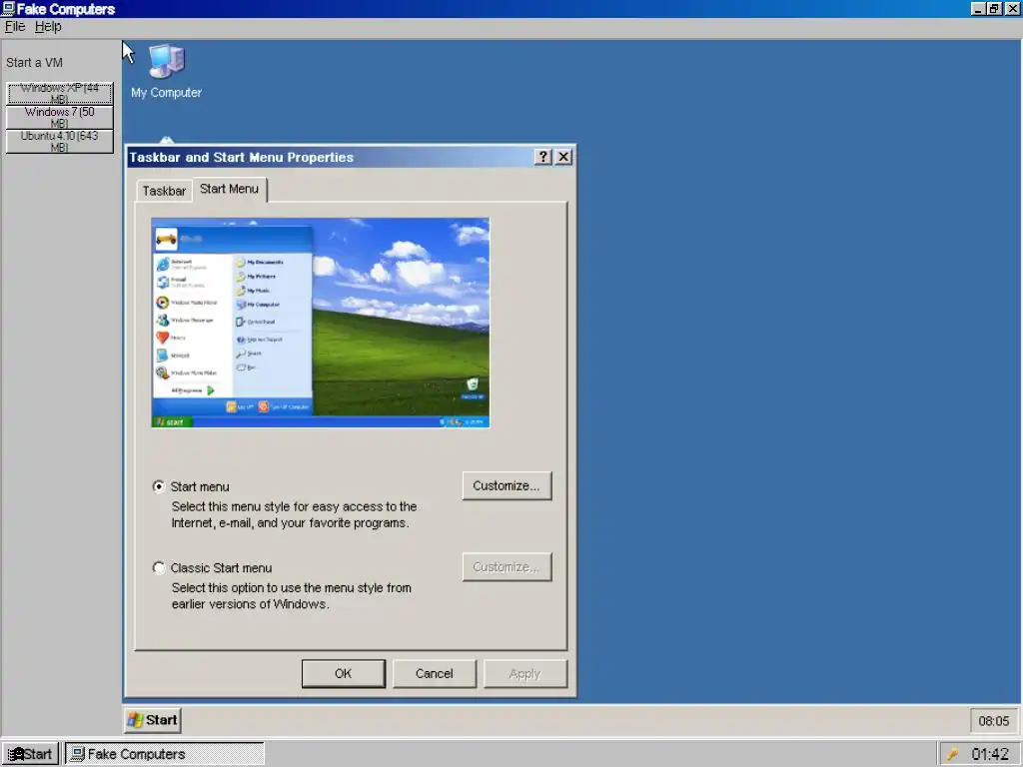
Task: Click the Start menu preview image
Action: (x=321, y=323)
